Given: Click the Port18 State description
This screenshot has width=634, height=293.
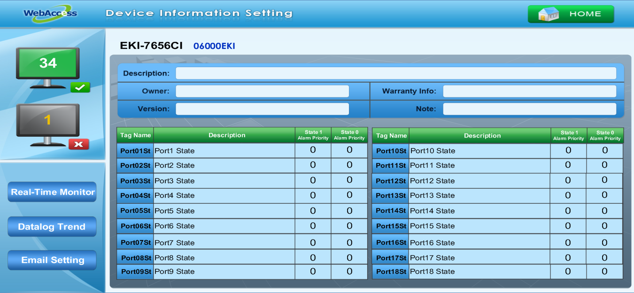Looking at the screenshot, I should click(x=479, y=271).
